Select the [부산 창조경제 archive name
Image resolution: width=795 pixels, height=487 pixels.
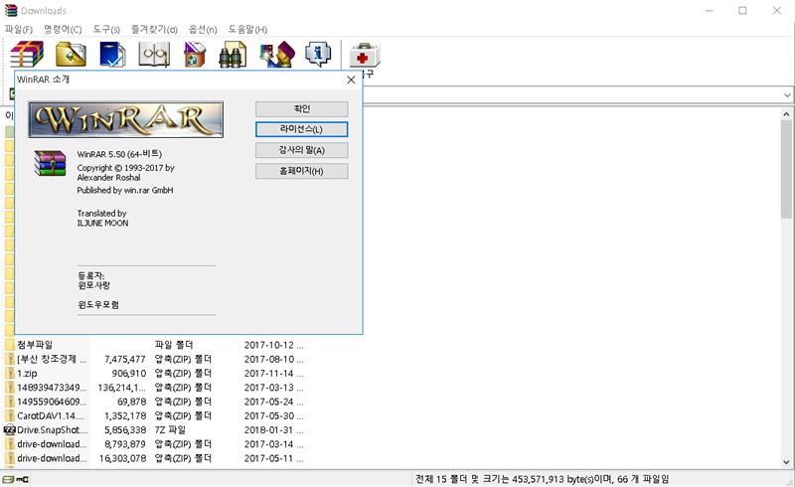(52, 359)
